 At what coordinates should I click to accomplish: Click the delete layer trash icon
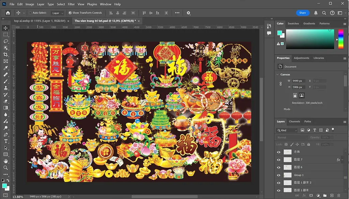339,196
